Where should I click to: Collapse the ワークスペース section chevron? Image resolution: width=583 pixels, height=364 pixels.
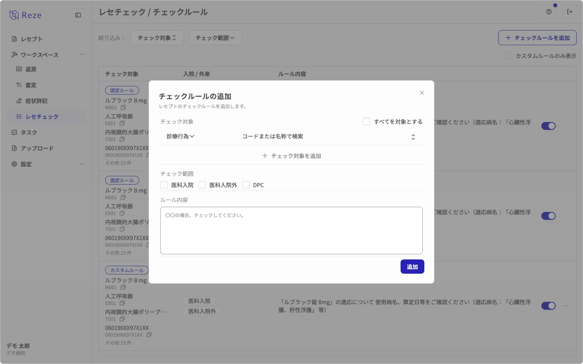coord(82,55)
